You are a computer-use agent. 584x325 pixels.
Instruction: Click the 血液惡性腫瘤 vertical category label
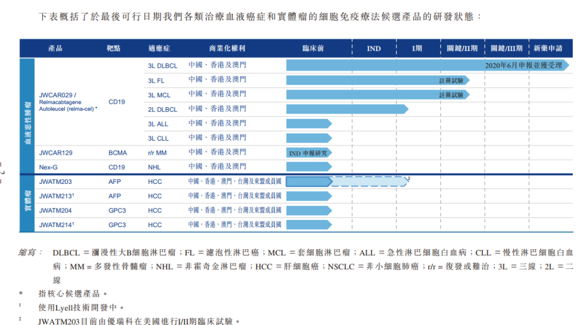coord(28,123)
